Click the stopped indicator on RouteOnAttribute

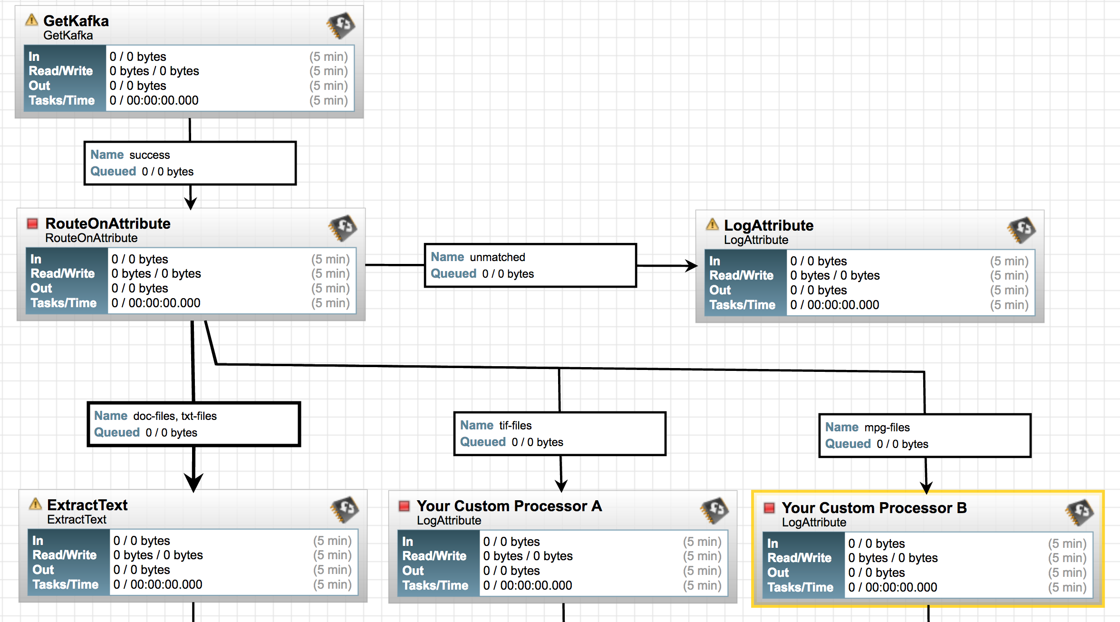(32, 224)
